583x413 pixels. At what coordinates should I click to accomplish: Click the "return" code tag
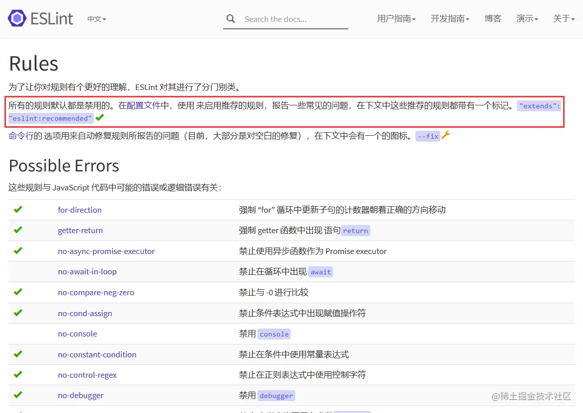[x=355, y=231]
